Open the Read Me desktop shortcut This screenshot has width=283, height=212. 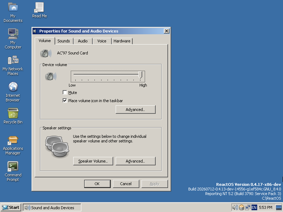tap(39, 10)
